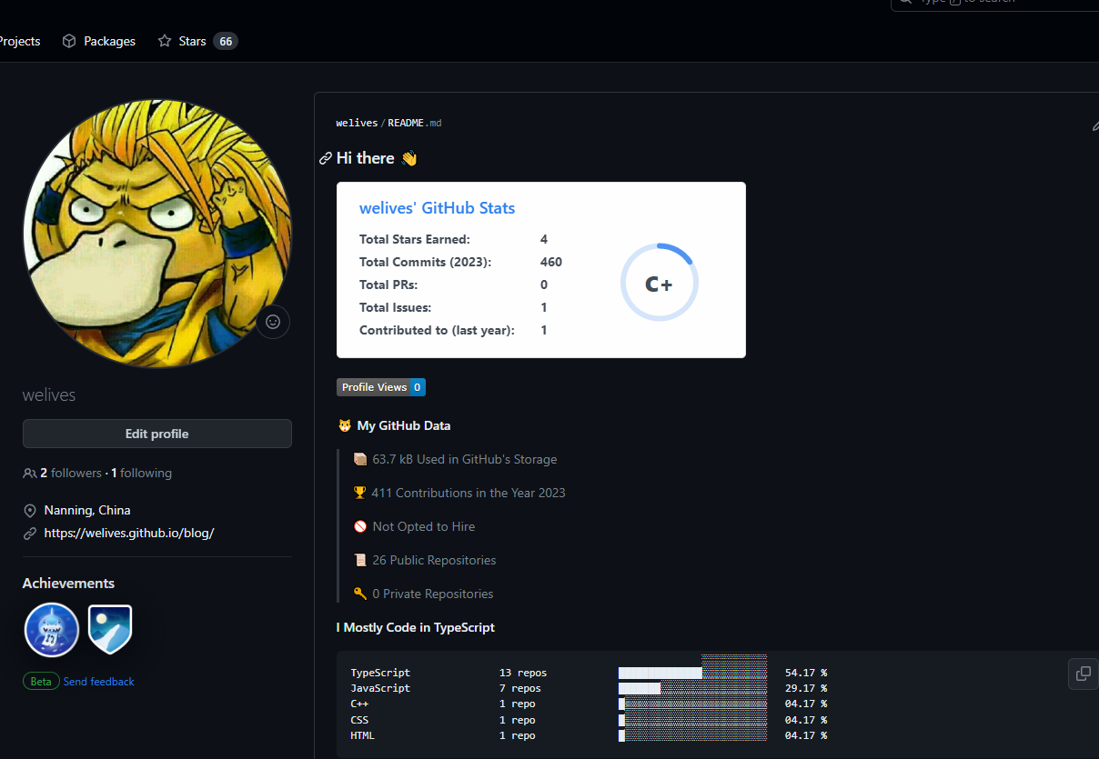Click the welives username text
Screen dimensions: 1099x759
tap(49, 394)
